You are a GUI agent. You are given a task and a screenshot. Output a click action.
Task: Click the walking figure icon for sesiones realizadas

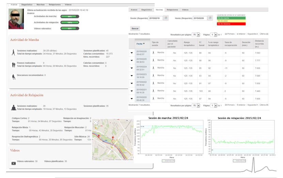pos(13,52)
